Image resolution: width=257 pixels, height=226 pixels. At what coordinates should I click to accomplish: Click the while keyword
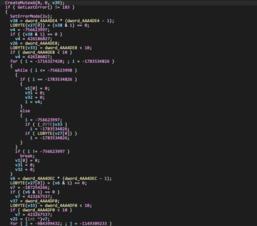21,70
